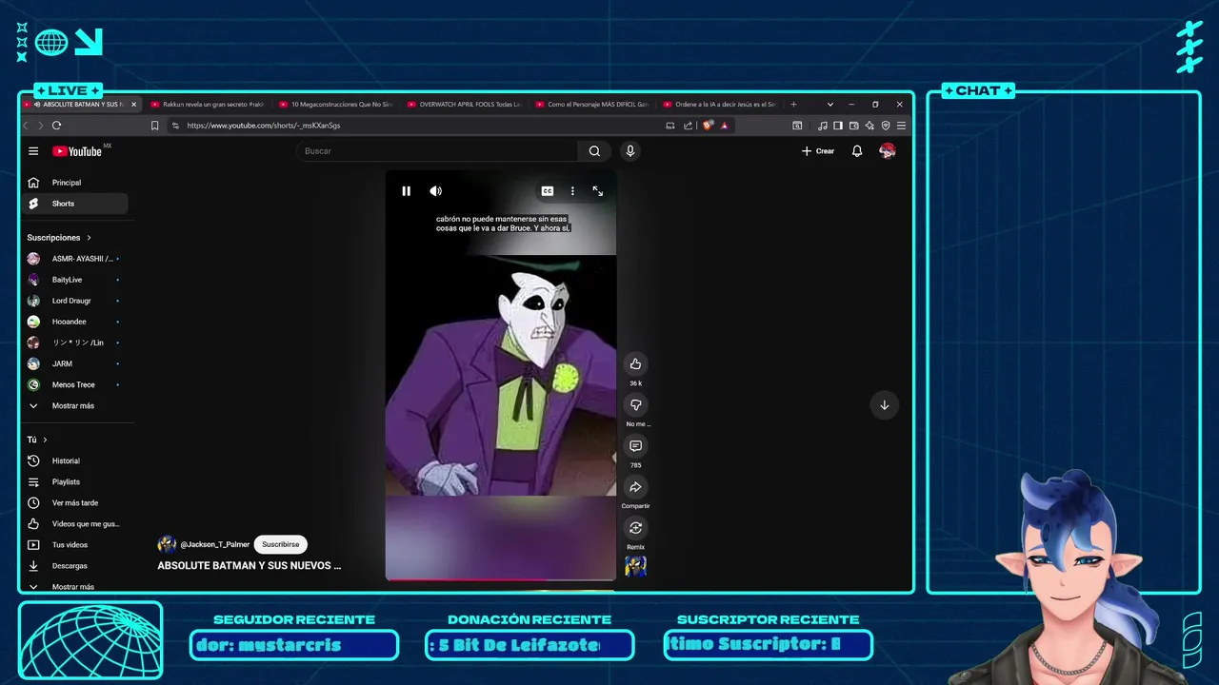This screenshot has width=1219, height=685.
Task: Open Videos que me gustan entry
Action: 75,523
